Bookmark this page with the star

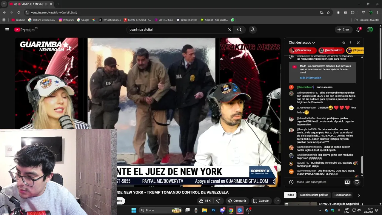click(328, 13)
